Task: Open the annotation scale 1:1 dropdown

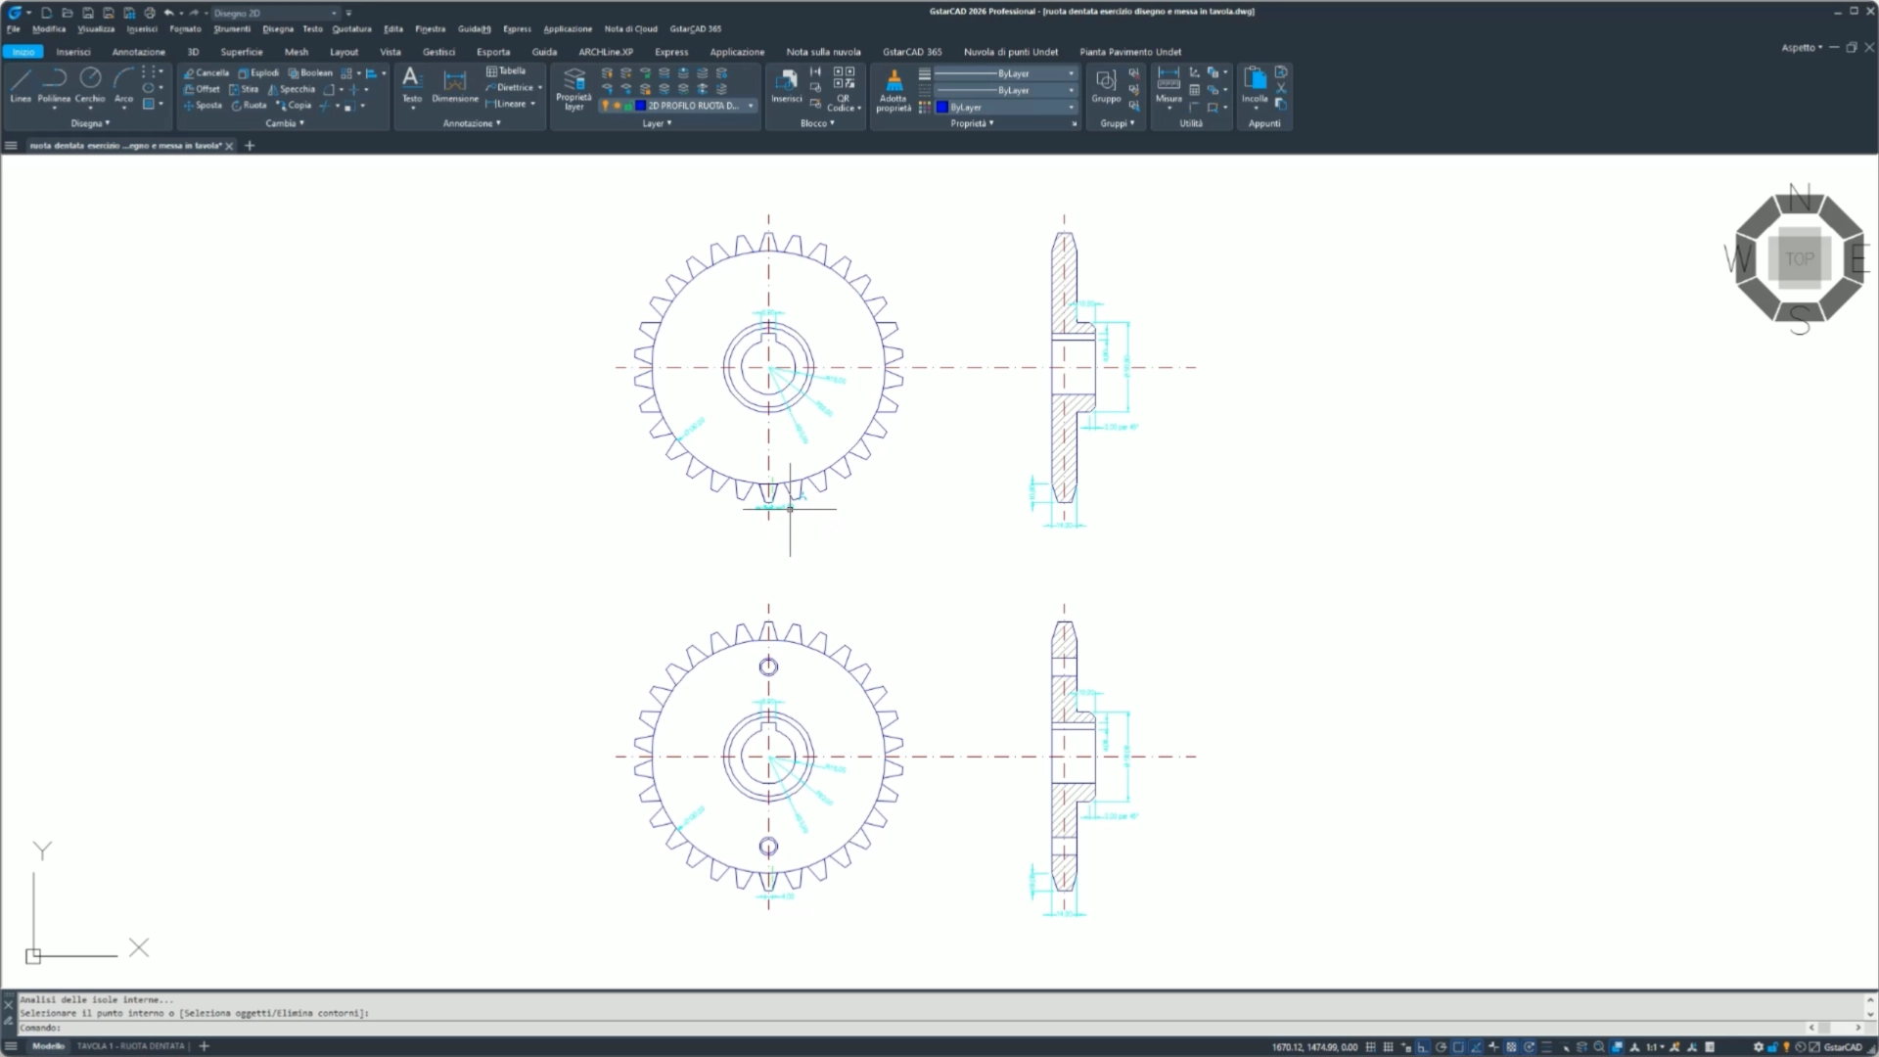Action: (1655, 1047)
